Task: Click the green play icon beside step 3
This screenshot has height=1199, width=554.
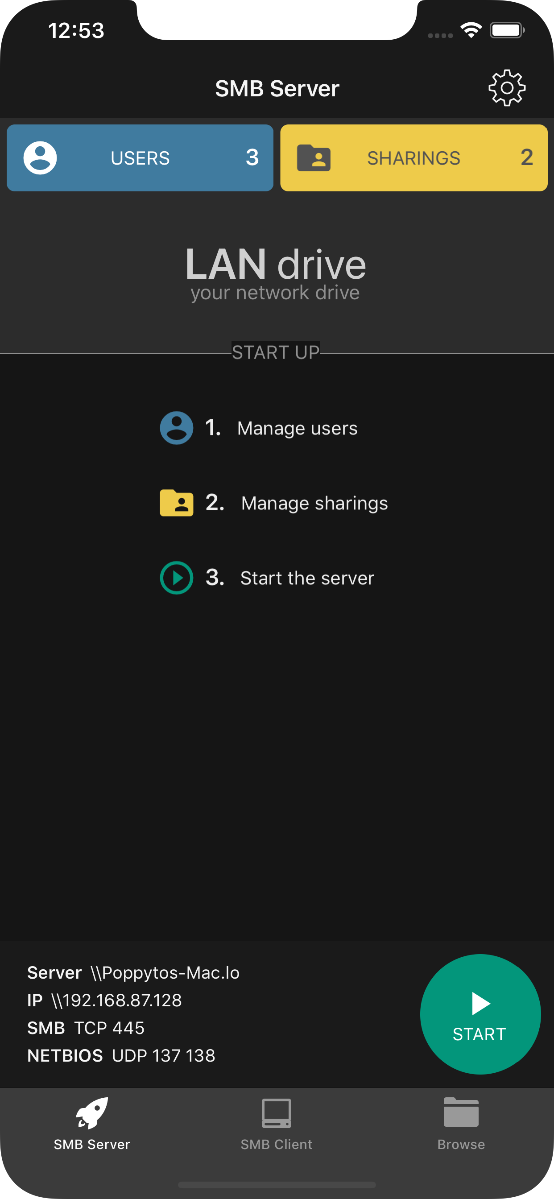Action: pyautogui.click(x=177, y=578)
